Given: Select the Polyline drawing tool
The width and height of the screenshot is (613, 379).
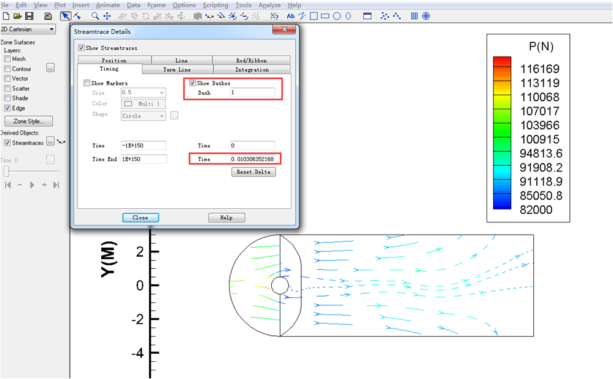Looking at the screenshot, I should (x=302, y=16).
